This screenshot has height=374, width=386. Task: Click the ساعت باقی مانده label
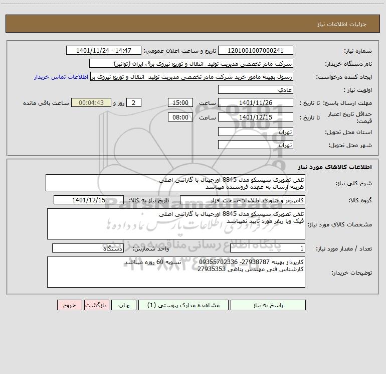46,103
